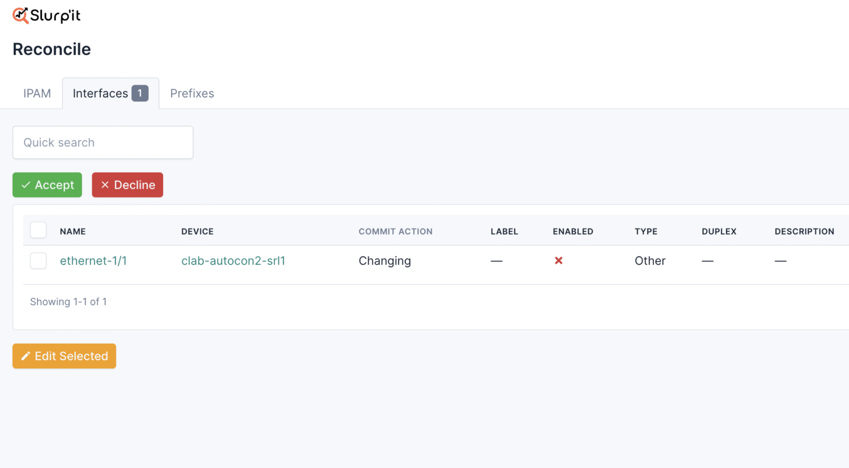The width and height of the screenshot is (849, 468).
Task: Select the Interfaces tab
Action: click(100, 93)
